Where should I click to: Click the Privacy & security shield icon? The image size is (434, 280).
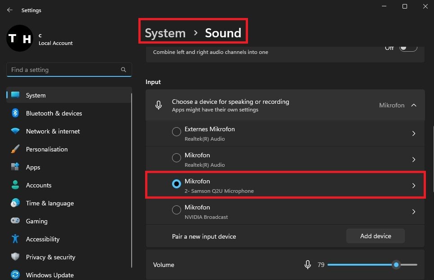click(x=15, y=257)
